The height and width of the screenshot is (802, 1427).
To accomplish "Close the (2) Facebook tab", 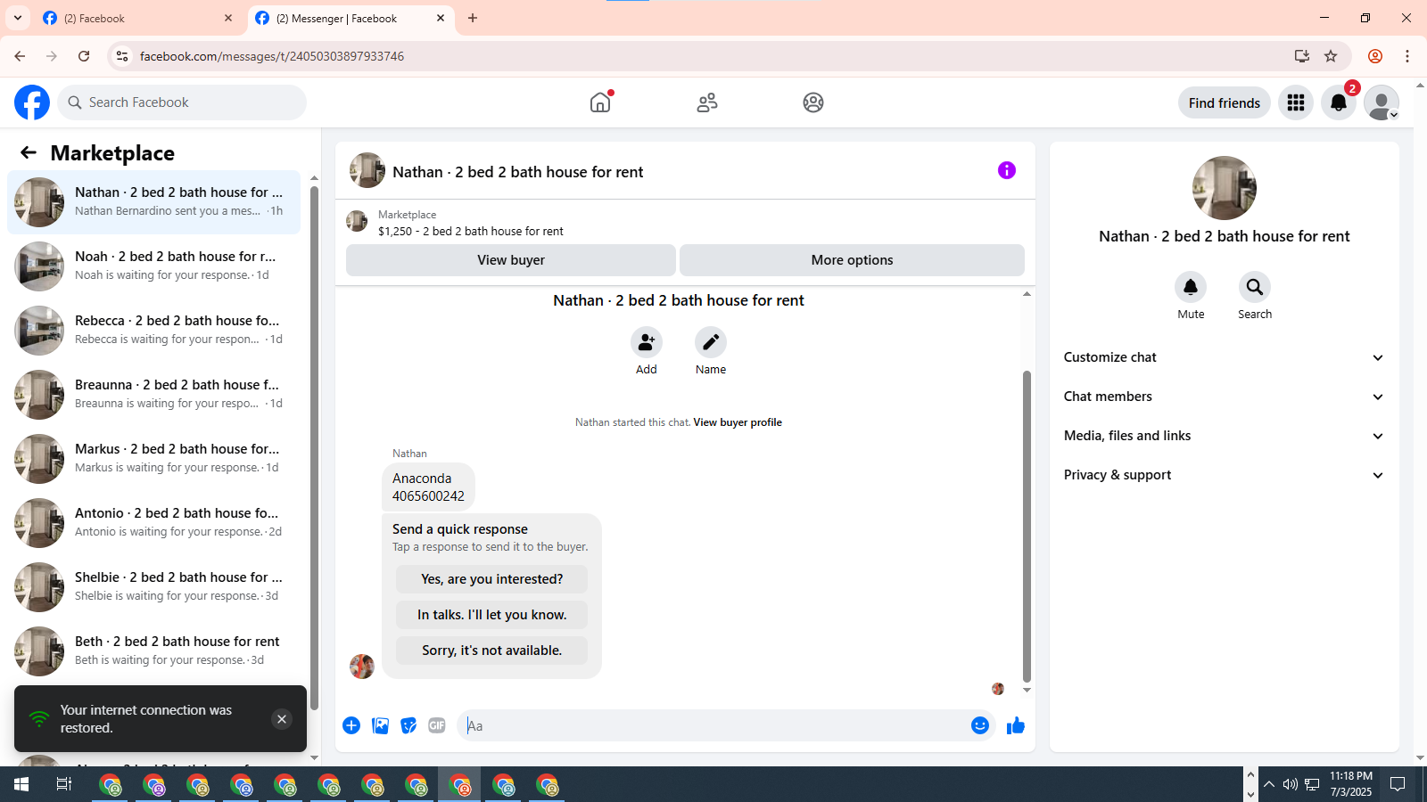I will tap(228, 18).
